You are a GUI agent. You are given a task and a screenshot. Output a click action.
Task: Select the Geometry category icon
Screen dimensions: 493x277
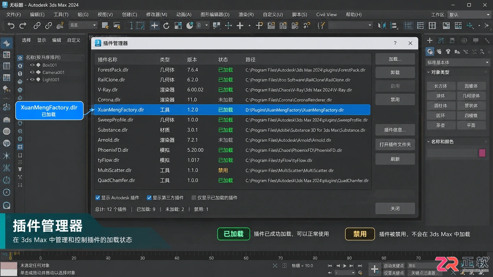pyautogui.click(x=430, y=52)
